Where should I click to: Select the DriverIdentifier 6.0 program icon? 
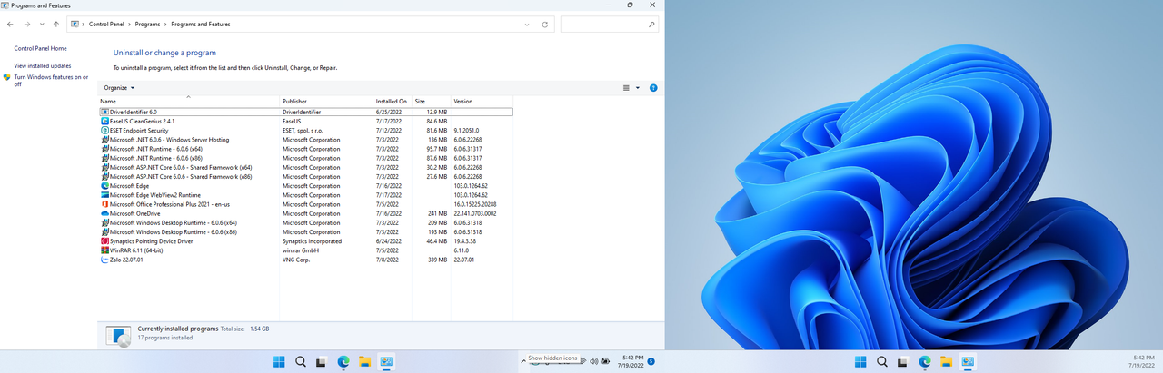pos(104,112)
